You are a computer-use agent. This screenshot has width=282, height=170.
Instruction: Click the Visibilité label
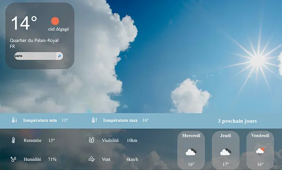click(x=110, y=140)
